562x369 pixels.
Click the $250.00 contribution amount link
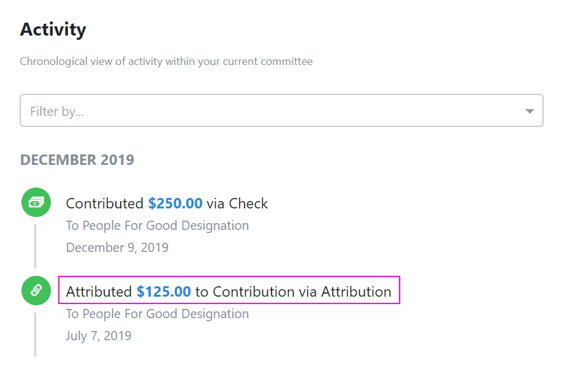(x=175, y=204)
